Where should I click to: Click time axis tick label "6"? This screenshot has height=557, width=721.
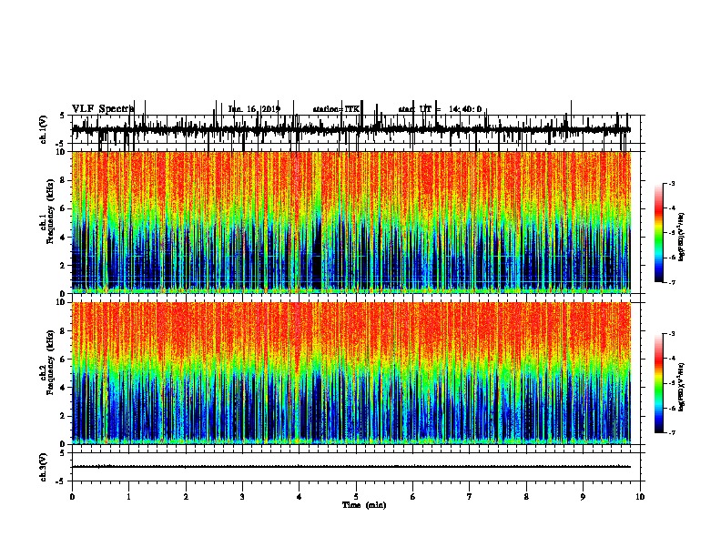(413, 497)
